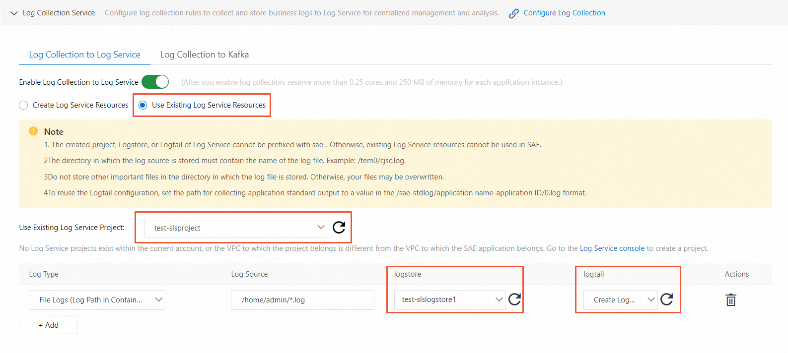
Task: Click the Log Source column header
Action: [x=249, y=274]
